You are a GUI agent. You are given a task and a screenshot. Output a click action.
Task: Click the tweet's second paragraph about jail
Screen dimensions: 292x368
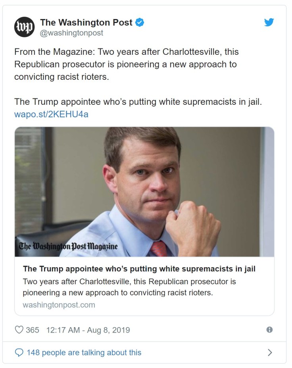pos(138,102)
